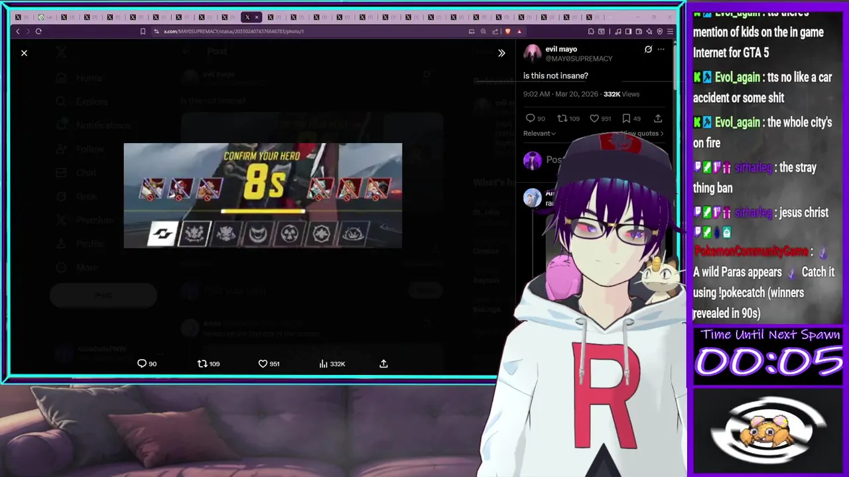Like via the heart 951 under the photo
The width and height of the screenshot is (849, 477).
click(269, 364)
